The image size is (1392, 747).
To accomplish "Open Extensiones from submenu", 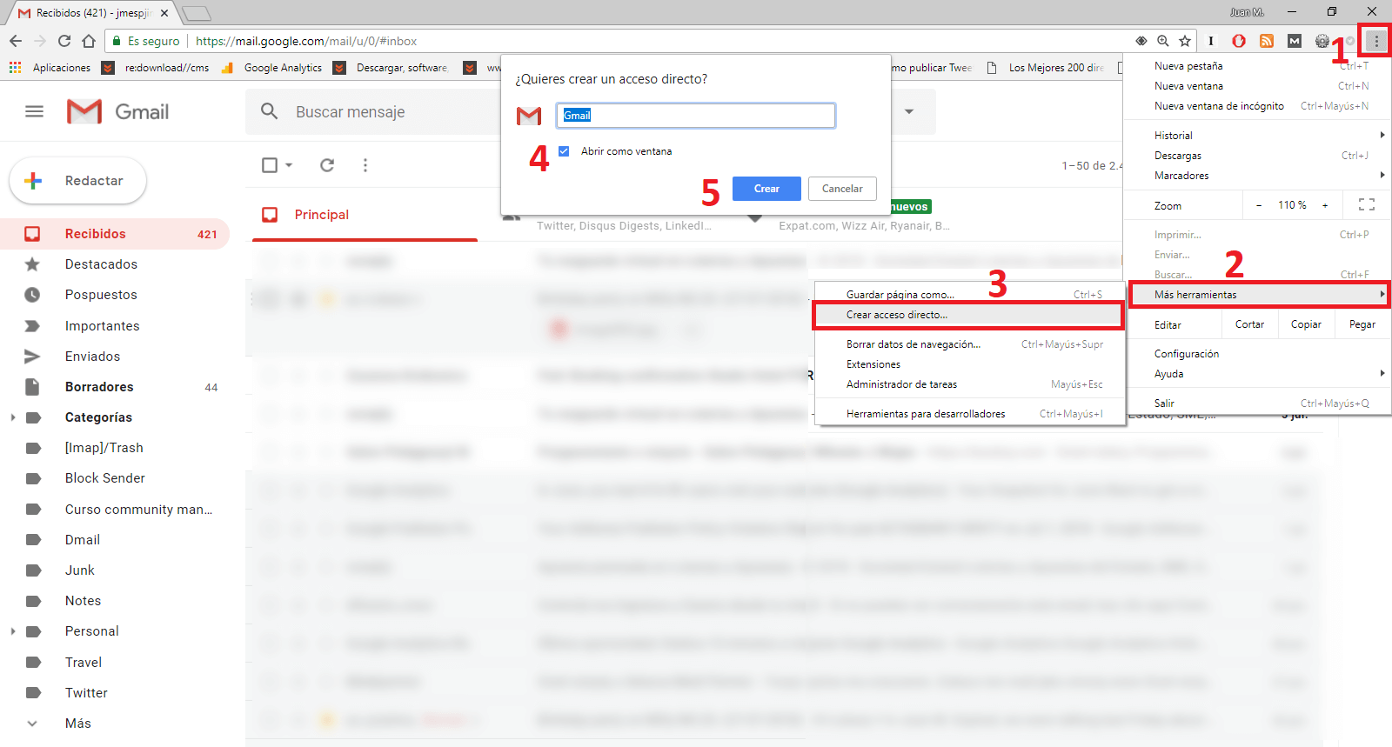I will click(968, 364).
